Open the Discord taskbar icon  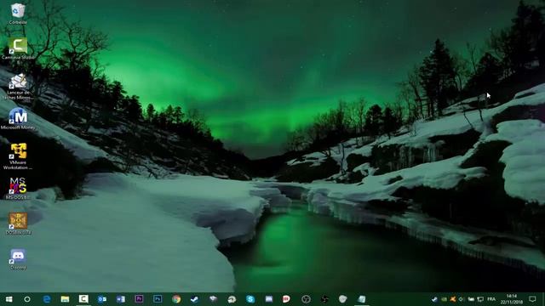click(x=269, y=299)
